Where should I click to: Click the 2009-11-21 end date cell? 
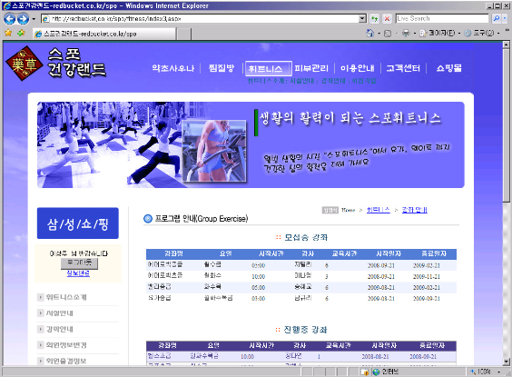click(x=427, y=276)
